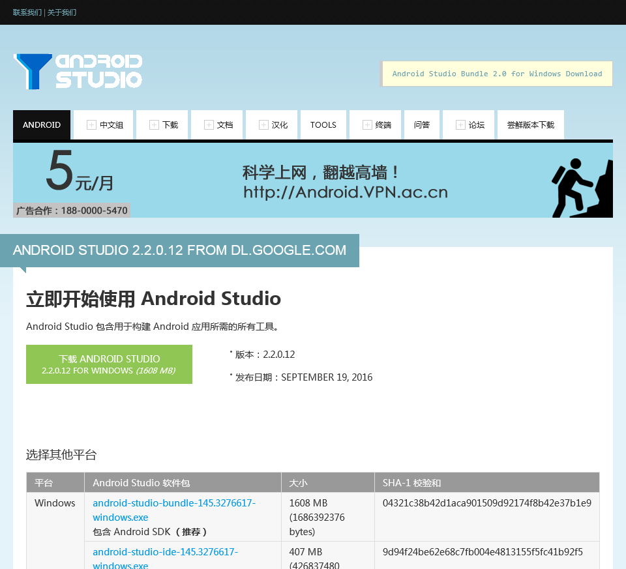The width and height of the screenshot is (626, 569).
Task: Expand the plus icon beside 下载
Action: 154,125
